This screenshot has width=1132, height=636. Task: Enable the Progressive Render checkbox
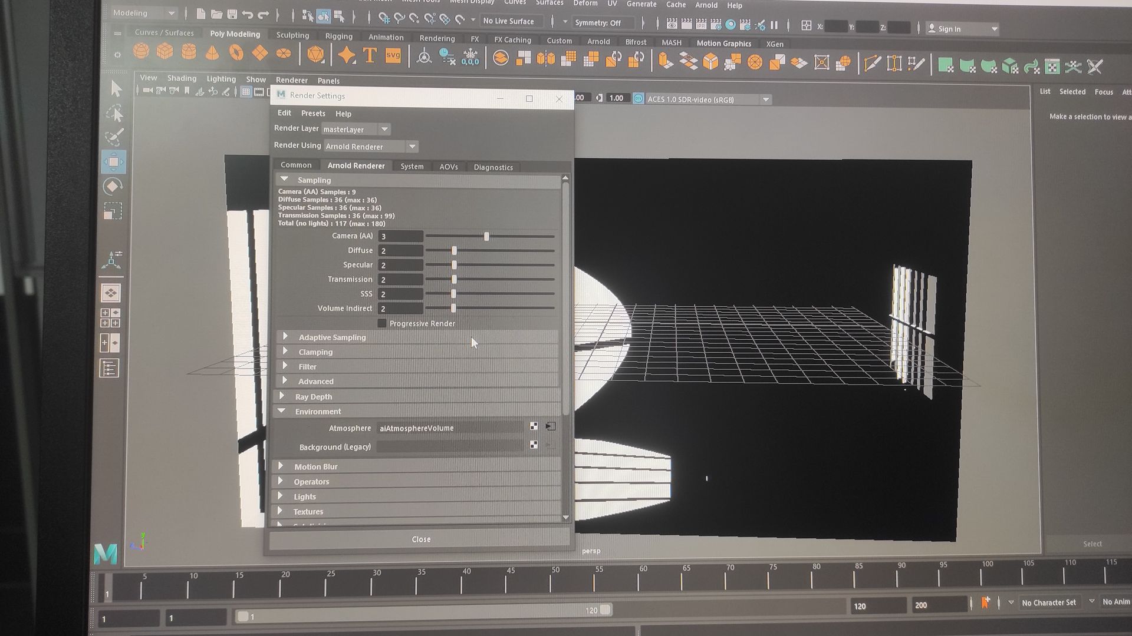point(382,323)
